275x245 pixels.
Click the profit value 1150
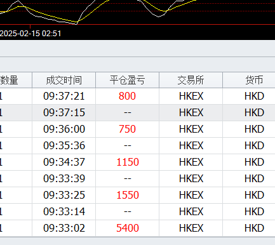128,162
